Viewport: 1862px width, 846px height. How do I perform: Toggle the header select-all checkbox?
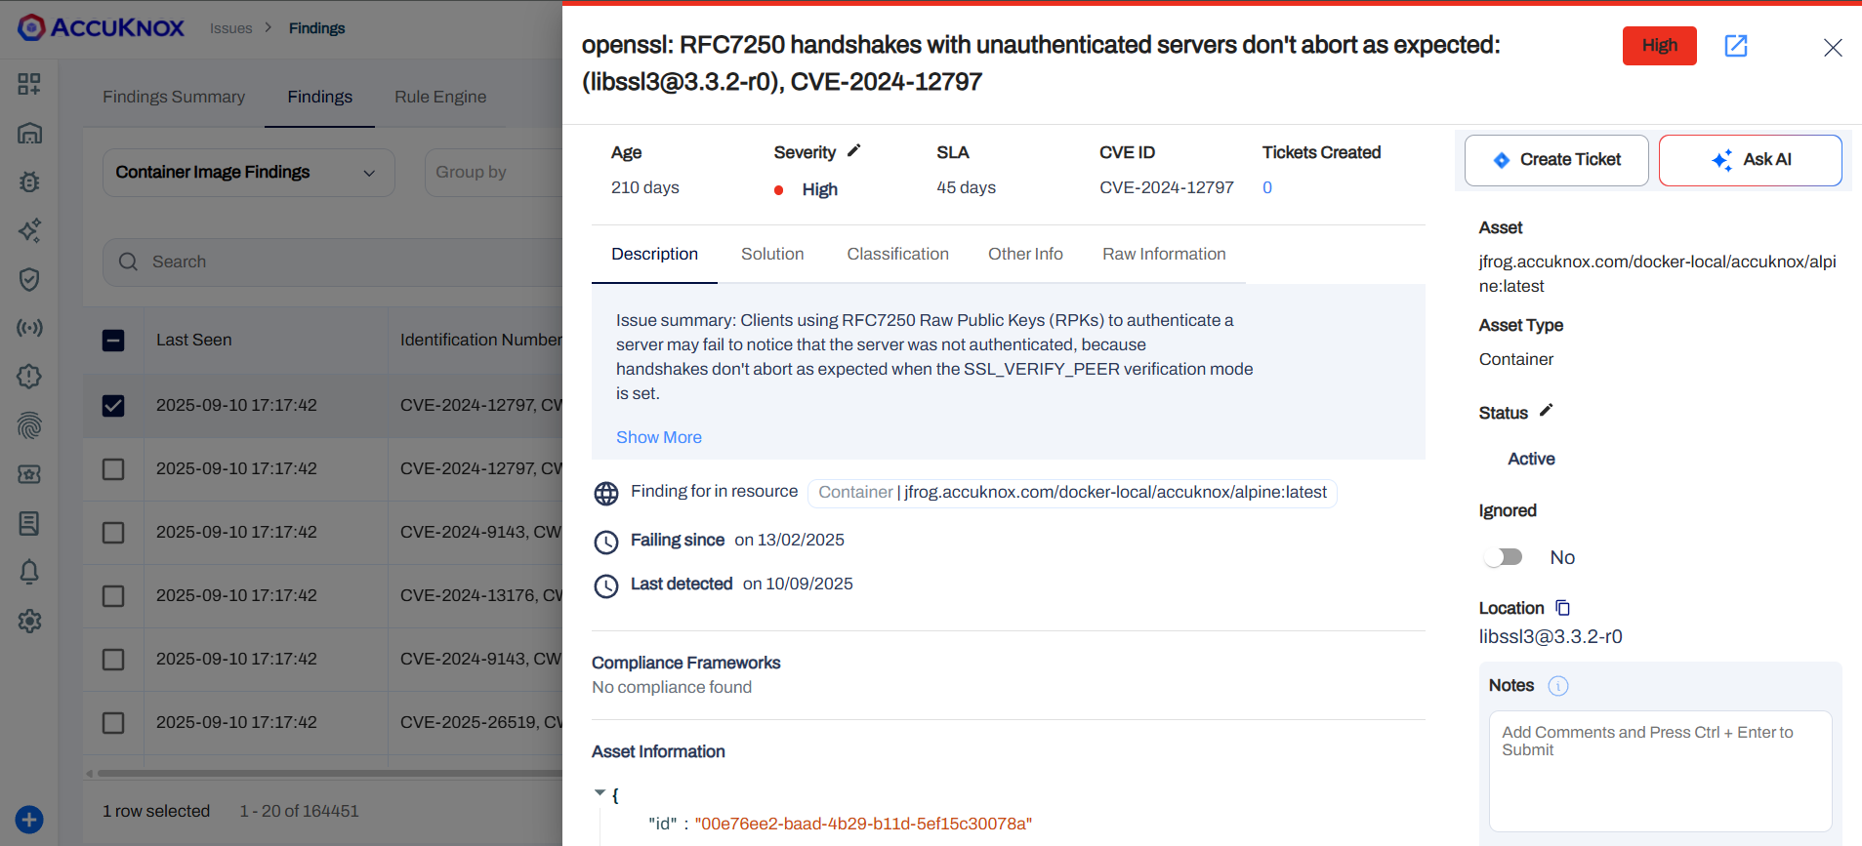click(113, 340)
